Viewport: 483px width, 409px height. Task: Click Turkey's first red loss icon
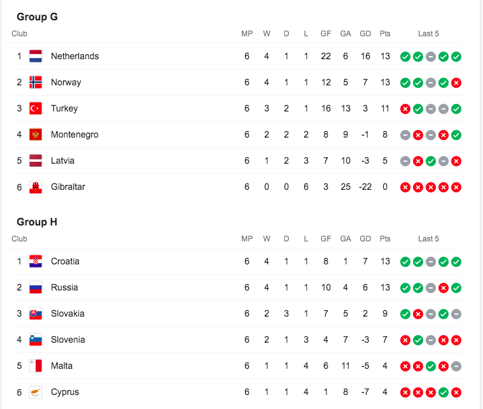[405, 109]
